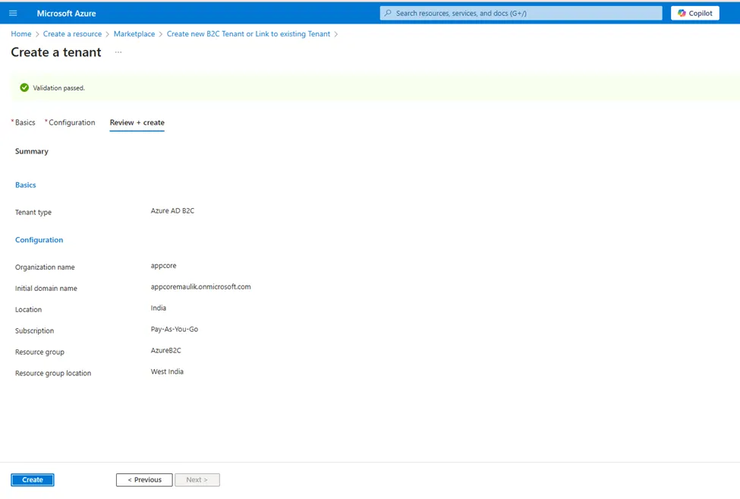Click the search magnifier glyph in search box

pos(386,12)
